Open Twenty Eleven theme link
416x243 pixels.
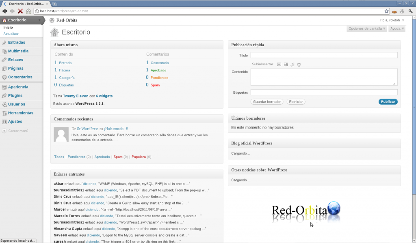point(76,96)
